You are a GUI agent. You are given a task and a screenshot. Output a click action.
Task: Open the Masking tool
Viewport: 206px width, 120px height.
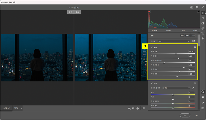203,28
